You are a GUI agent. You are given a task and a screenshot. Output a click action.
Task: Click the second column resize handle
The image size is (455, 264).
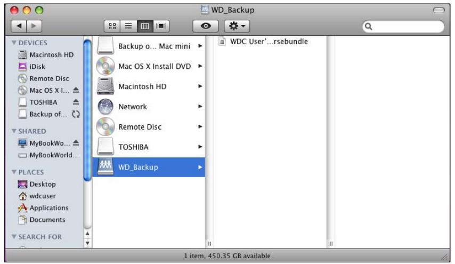click(331, 244)
